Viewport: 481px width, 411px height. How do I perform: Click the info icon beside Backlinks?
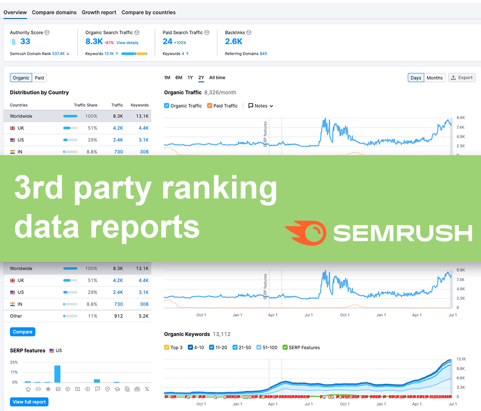(x=249, y=32)
